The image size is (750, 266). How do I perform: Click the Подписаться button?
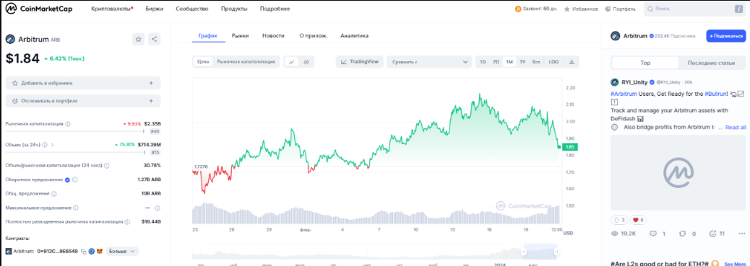click(725, 36)
